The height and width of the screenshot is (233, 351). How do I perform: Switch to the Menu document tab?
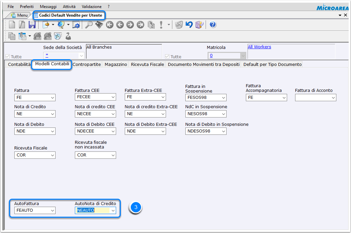coord(20,15)
